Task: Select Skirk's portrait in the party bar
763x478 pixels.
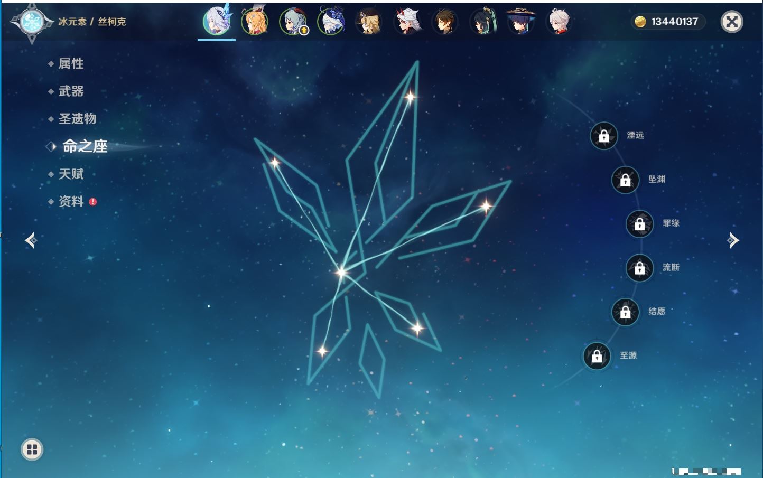Action: [217, 22]
